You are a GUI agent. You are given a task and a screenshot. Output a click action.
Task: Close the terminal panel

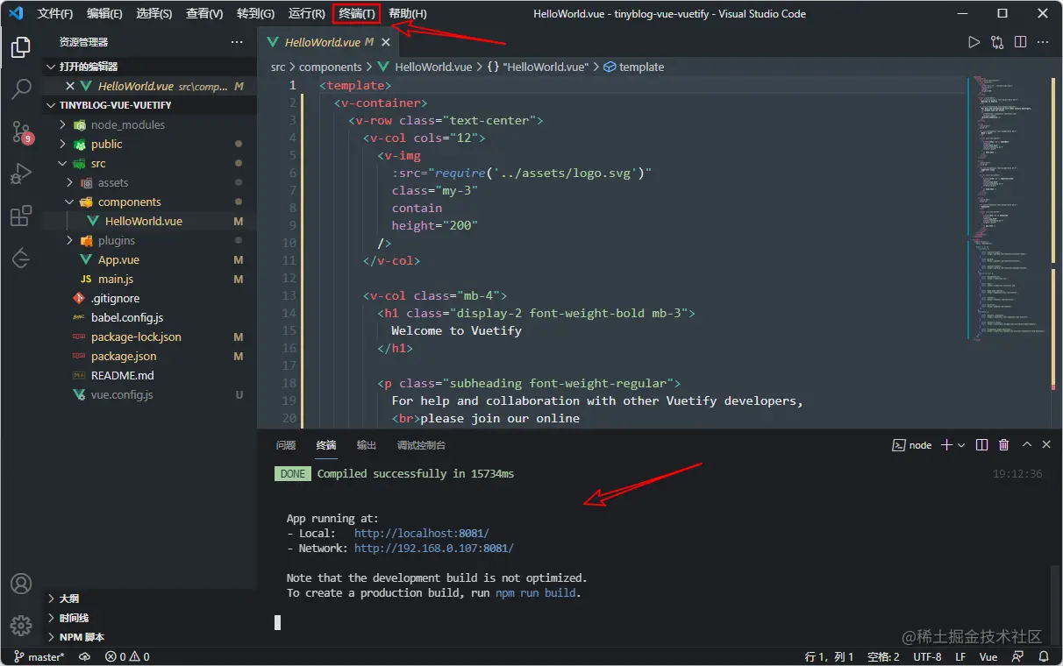(1046, 445)
